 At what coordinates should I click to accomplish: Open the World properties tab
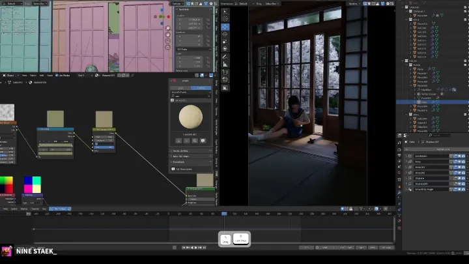399,172
